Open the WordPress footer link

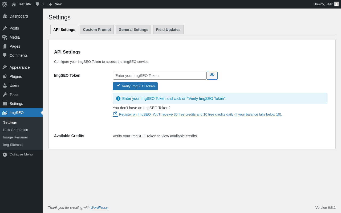(99, 208)
